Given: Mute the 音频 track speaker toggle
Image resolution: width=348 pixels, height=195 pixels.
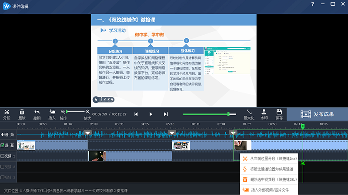Looking at the screenshot, I should 3,135.
